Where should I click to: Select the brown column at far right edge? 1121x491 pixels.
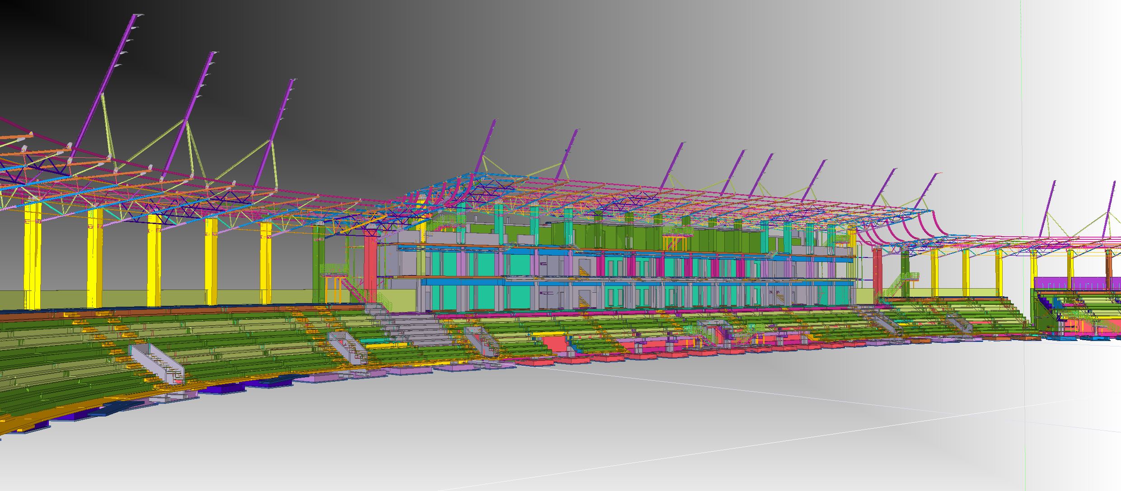click(1109, 267)
